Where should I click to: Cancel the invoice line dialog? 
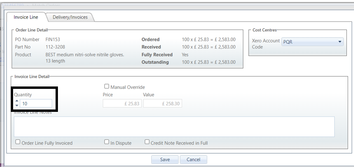pos(193,159)
